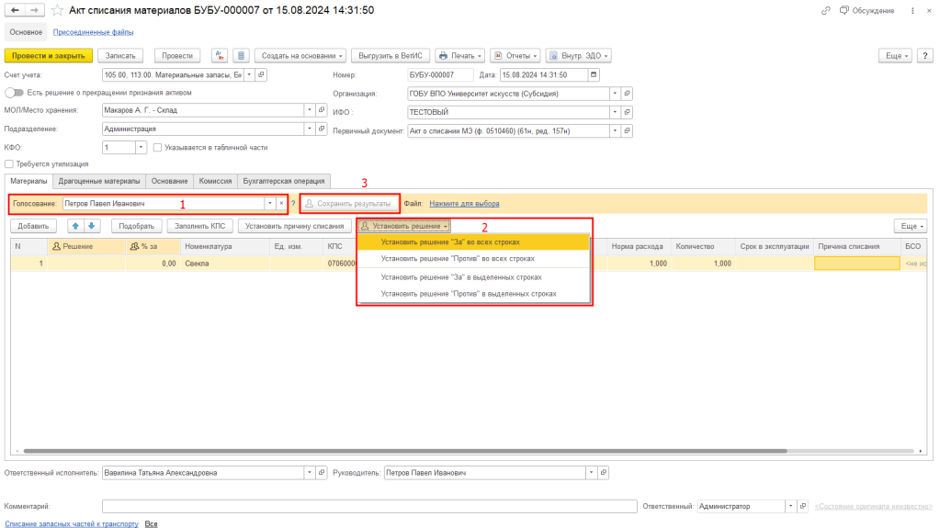Viewport: 940px width, 528px height.
Task: Expand the Организация dropdown list
Action: point(614,93)
